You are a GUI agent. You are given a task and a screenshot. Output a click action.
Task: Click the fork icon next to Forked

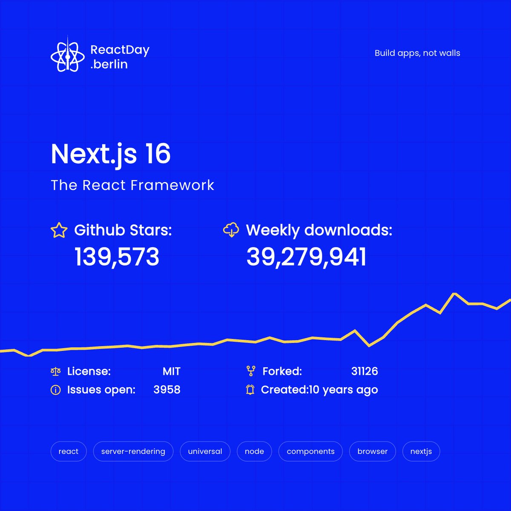point(251,371)
